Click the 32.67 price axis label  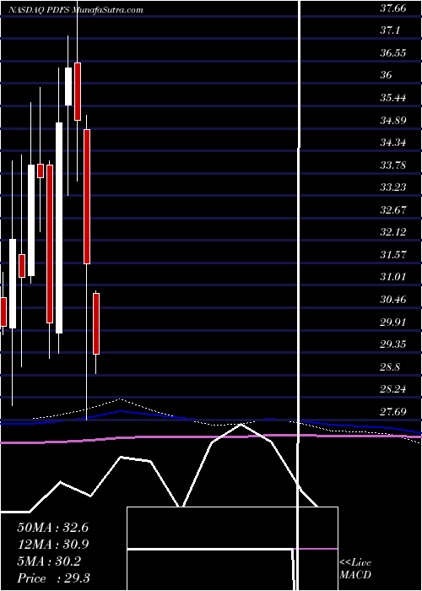pyautogui.click(x=393, y=209)
